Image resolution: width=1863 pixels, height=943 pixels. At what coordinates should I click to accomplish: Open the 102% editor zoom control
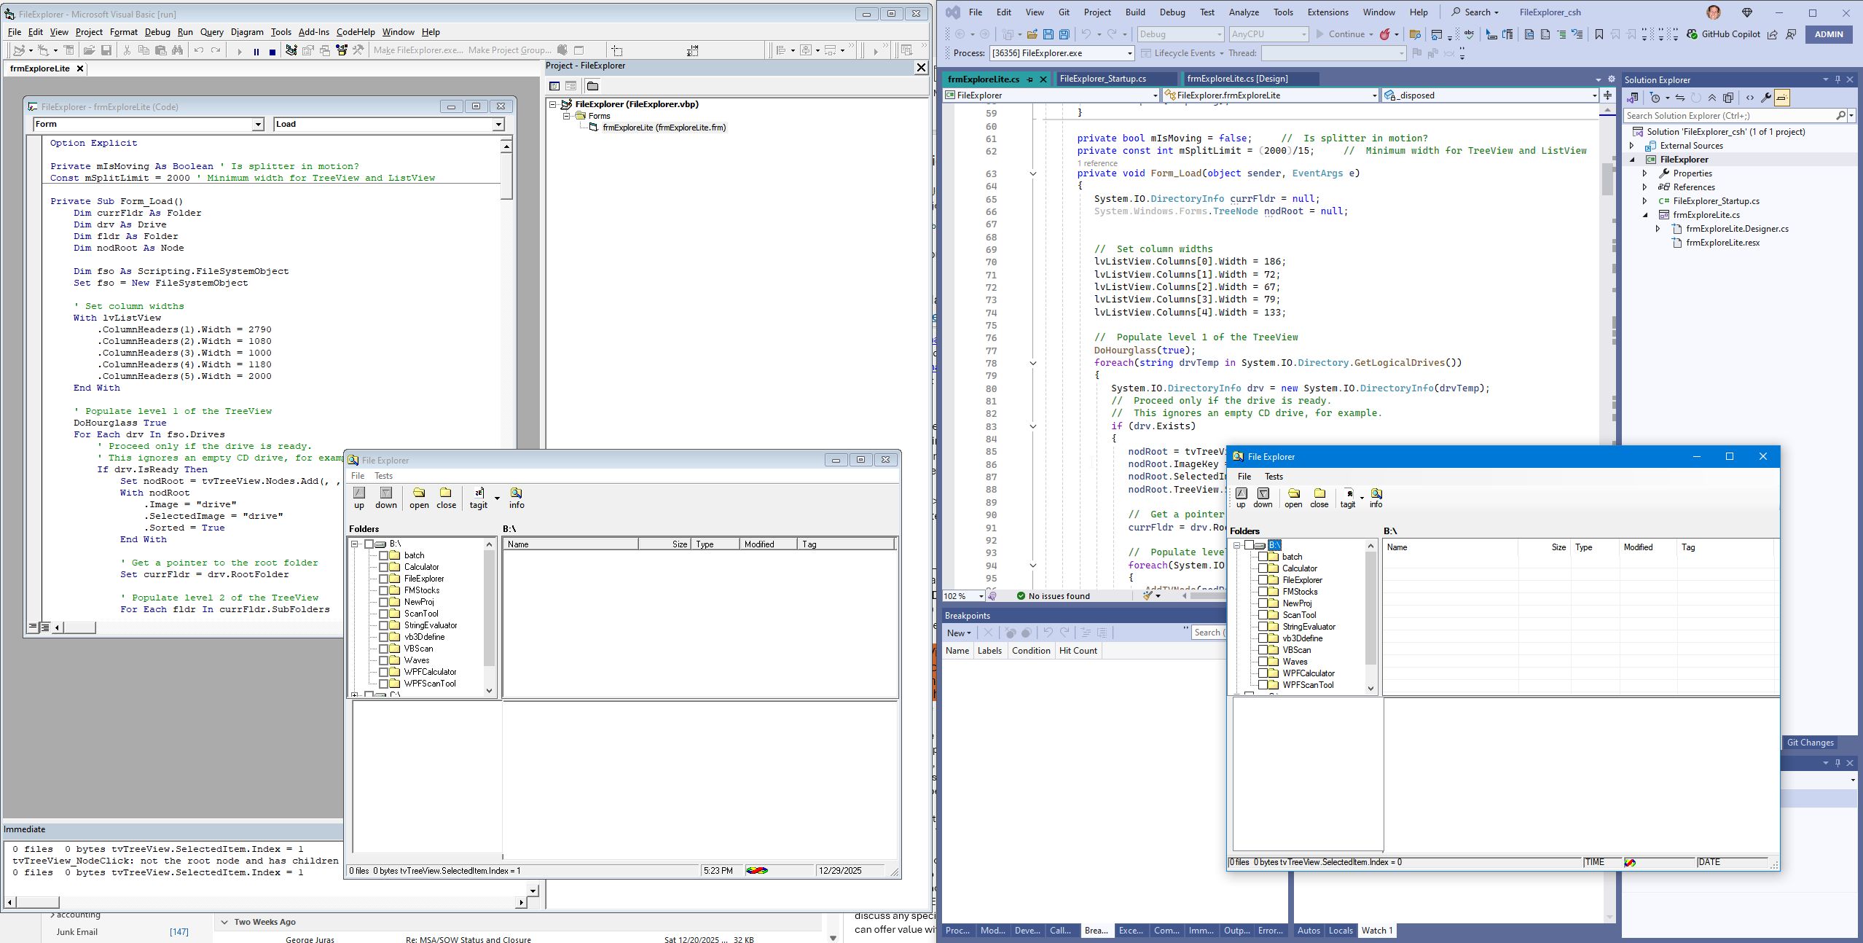coord(962,595)
